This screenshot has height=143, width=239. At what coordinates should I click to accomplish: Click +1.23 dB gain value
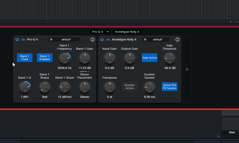[x=85, y=68]
